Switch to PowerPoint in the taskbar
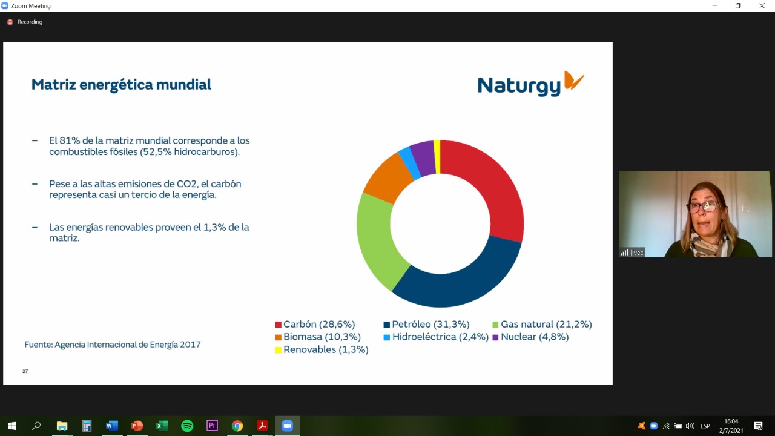Screen dimensions: 775x436 (x=137, y=426)
